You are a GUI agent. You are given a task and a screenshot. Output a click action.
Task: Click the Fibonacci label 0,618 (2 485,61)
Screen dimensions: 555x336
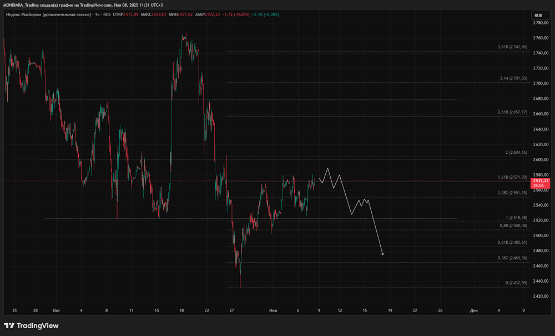click(x=512, y=243)
